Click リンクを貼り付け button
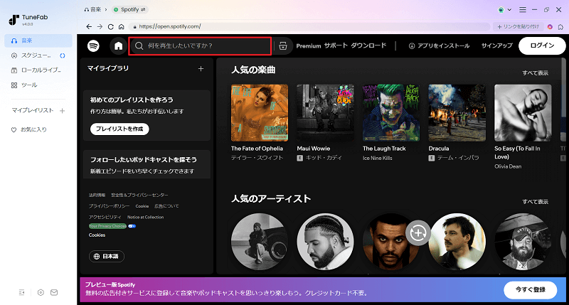Viewport: 569px width, 305px height. point(518,27)
